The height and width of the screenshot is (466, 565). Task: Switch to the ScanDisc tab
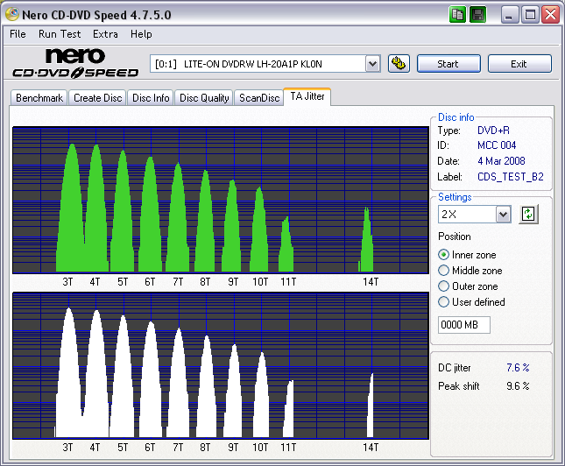(x=259, y=98)
